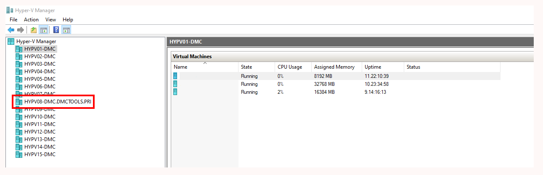This screenshot has height=175, width=543.
Task: Sort by the Uptime column header
Action: [383, 67]
